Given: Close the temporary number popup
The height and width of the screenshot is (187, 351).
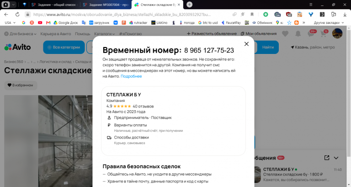Looking at the screenshot, I should point(246,44).
